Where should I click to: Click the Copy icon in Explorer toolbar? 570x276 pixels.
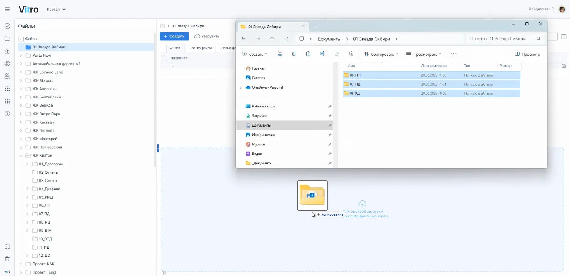click(x=294, y=54)
